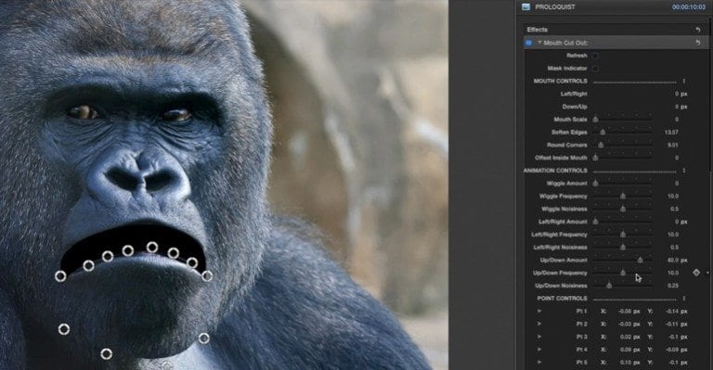The height and width of the screenshot is (370, 713).
Task: Click the Round Corners slider handle
Action: tap(601, 145)
